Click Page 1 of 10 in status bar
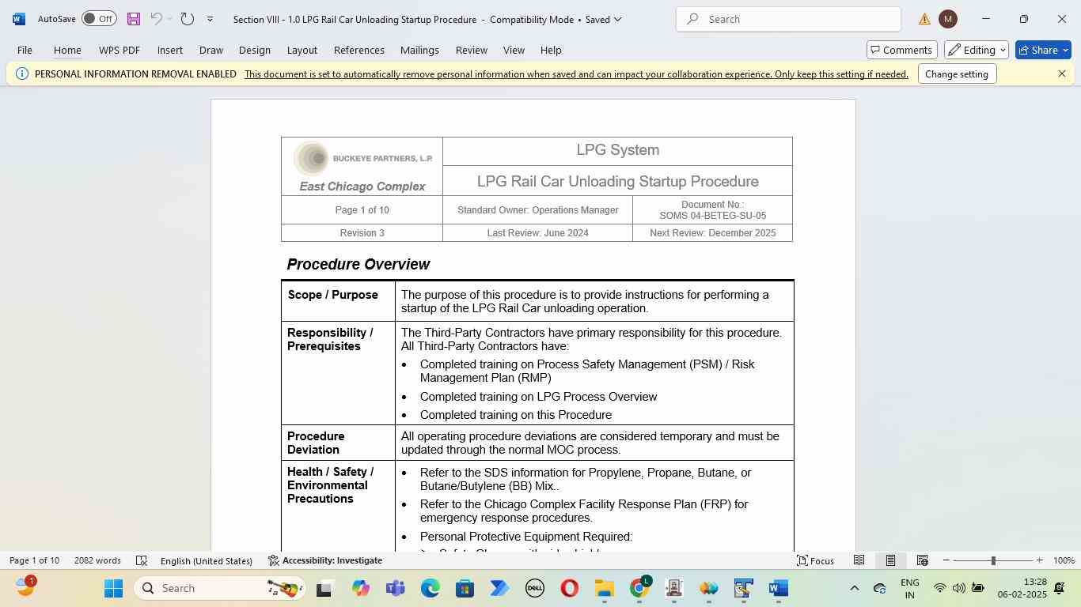The image size is (1081, 607). pyautogui.click(x=34, y=560)
